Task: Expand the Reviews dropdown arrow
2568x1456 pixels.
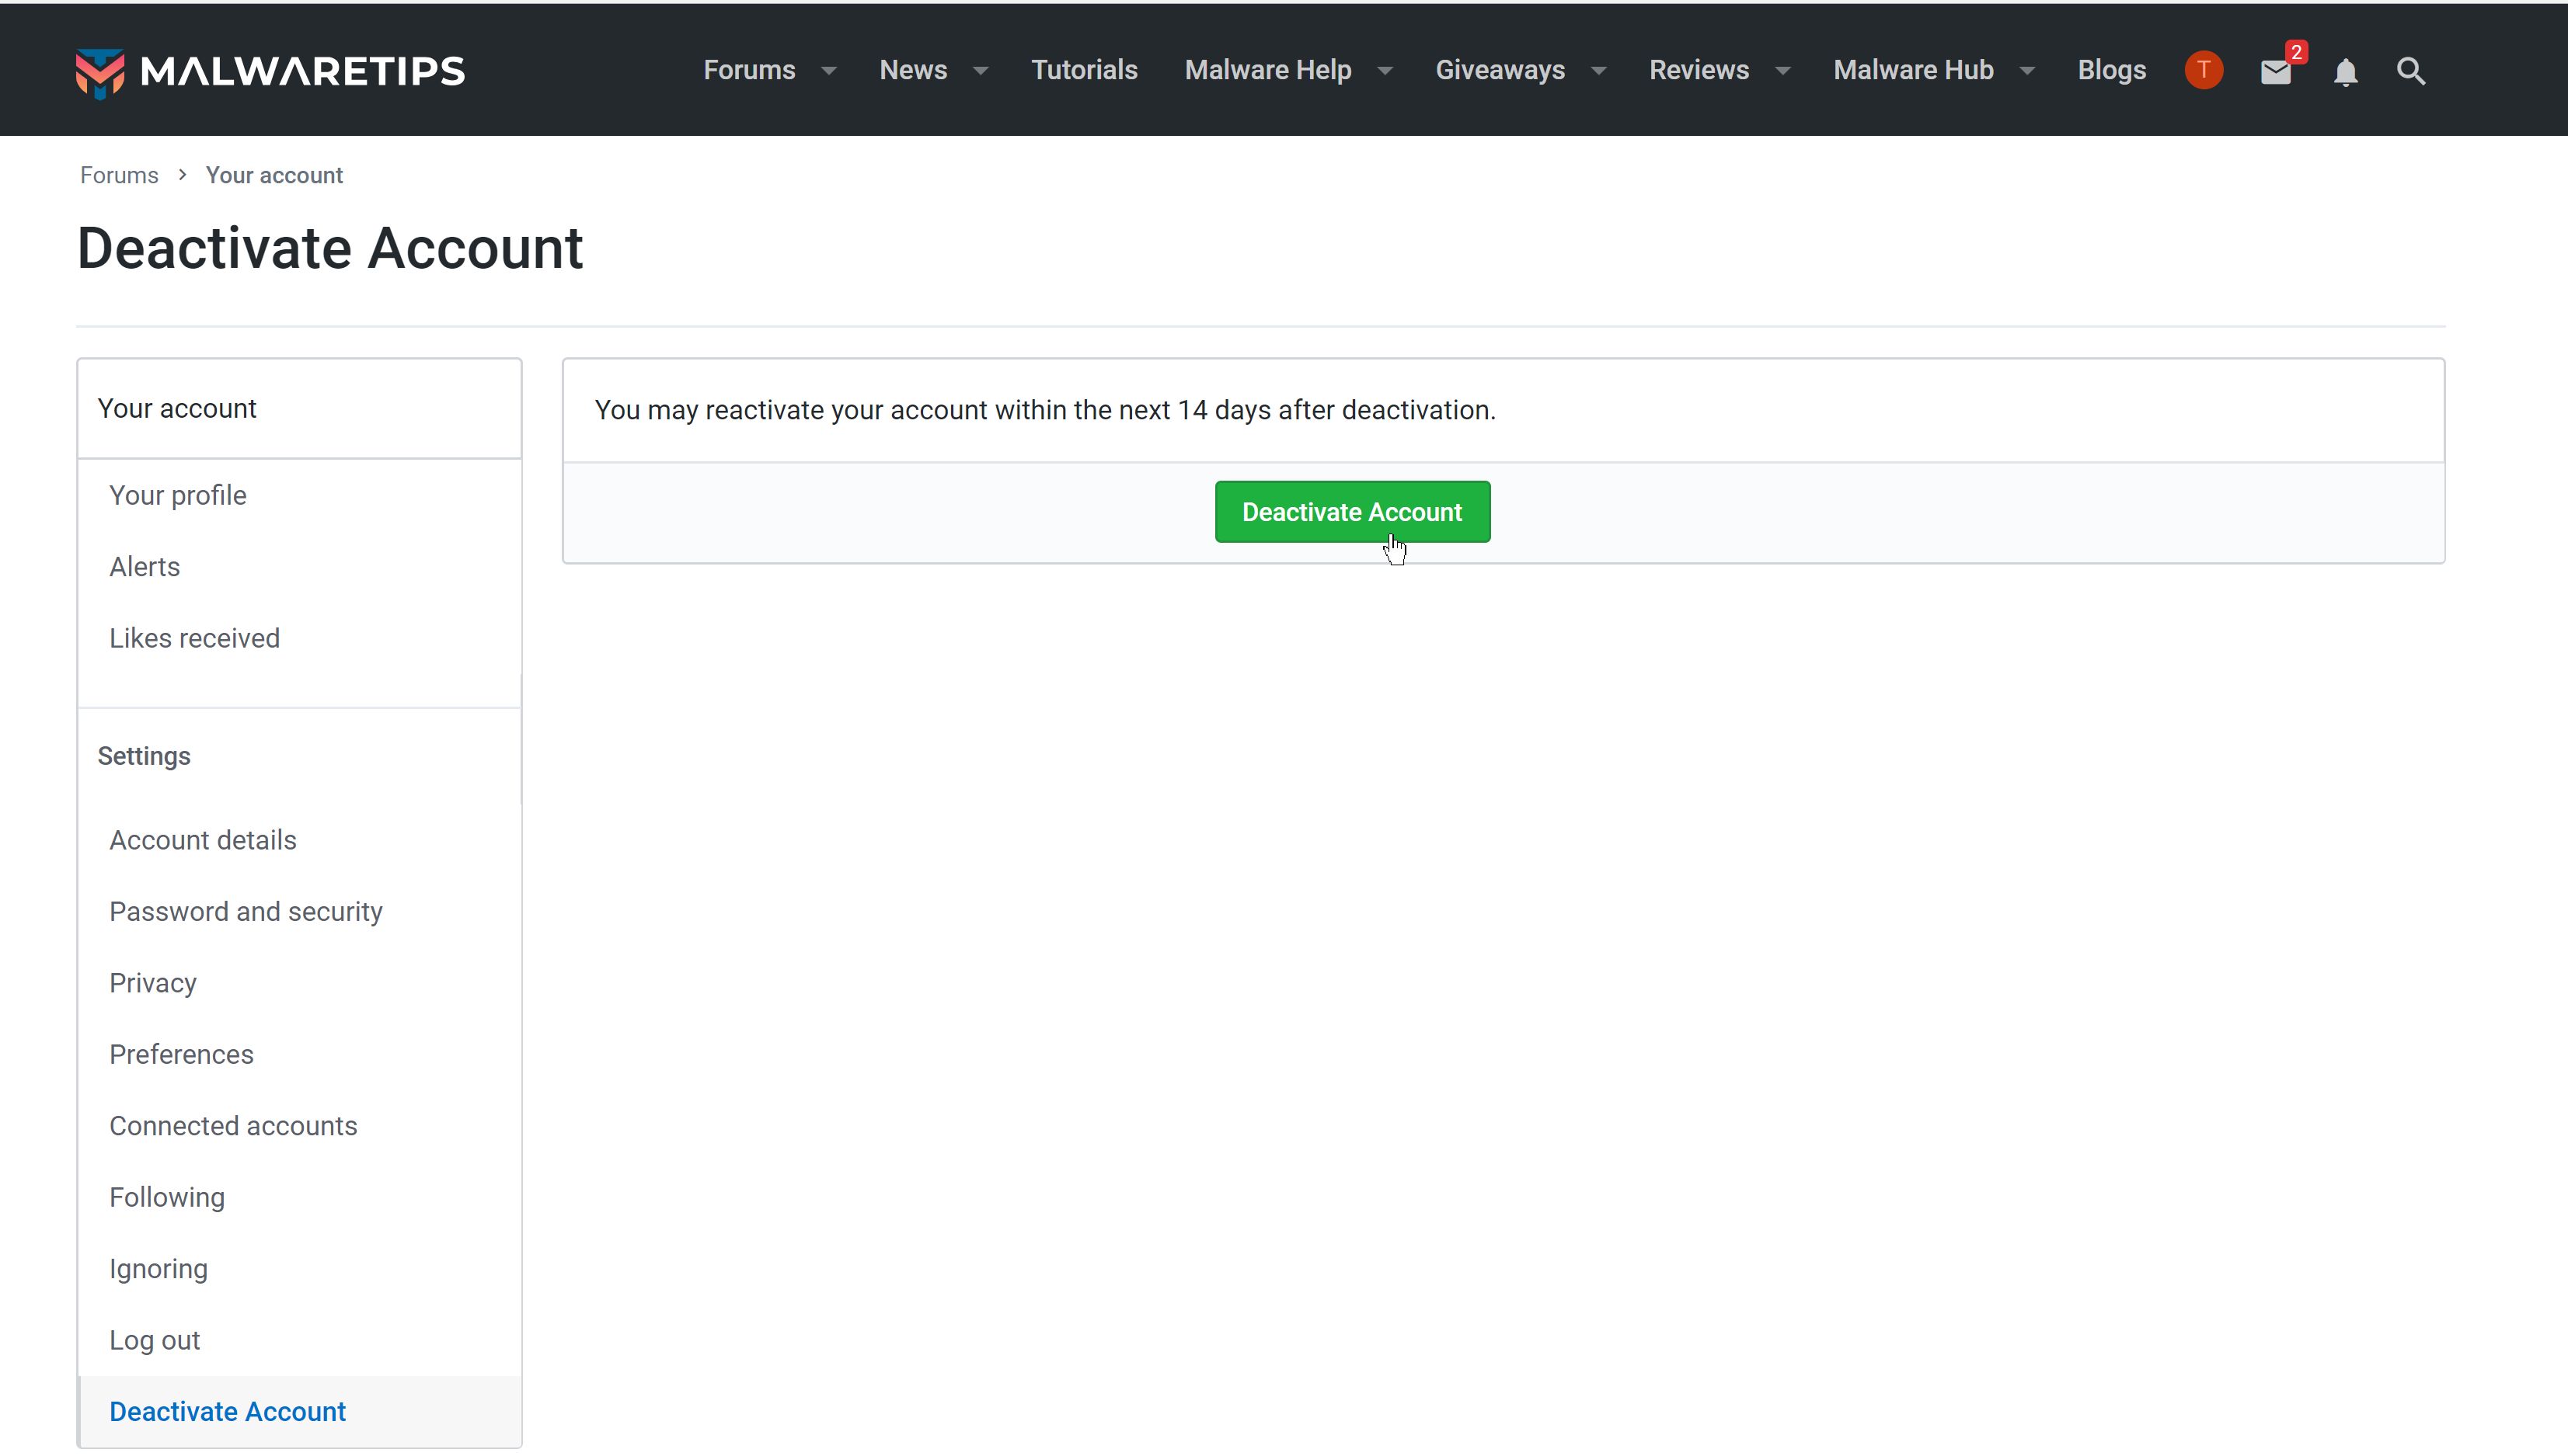Action: (x=1782, y=71)
